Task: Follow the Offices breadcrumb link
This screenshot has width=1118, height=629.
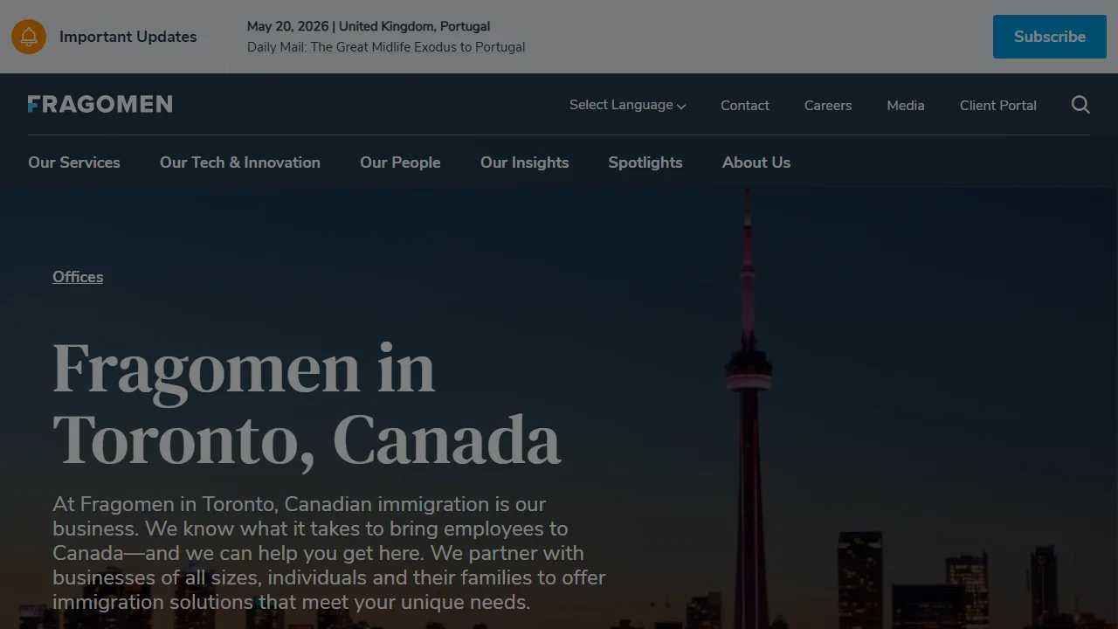Action: [x=78, y=277]
